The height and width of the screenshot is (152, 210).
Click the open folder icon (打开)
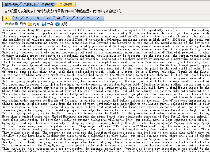click(x=30, y=24)
